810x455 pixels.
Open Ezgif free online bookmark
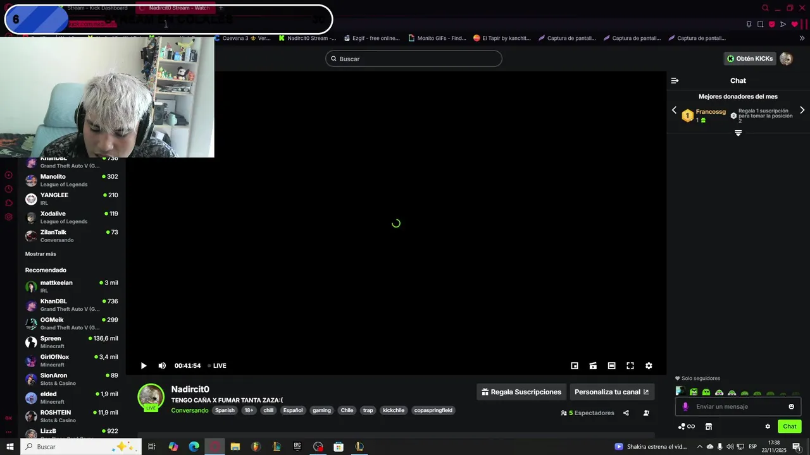371,38
